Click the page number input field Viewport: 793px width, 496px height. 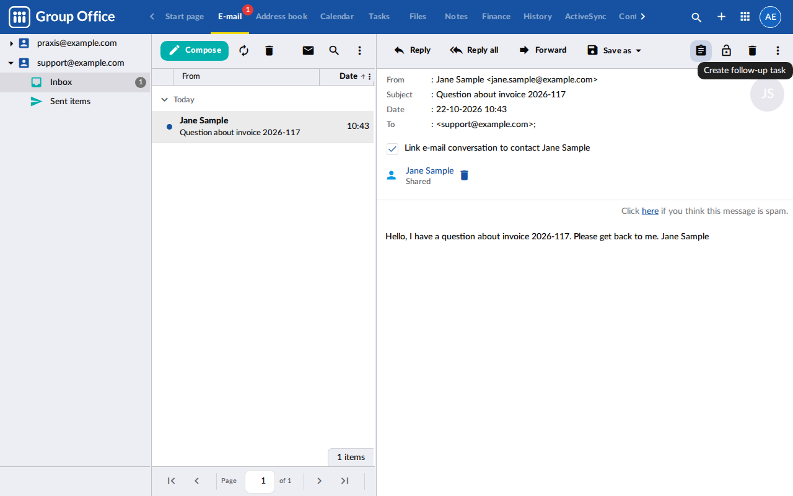260,481
